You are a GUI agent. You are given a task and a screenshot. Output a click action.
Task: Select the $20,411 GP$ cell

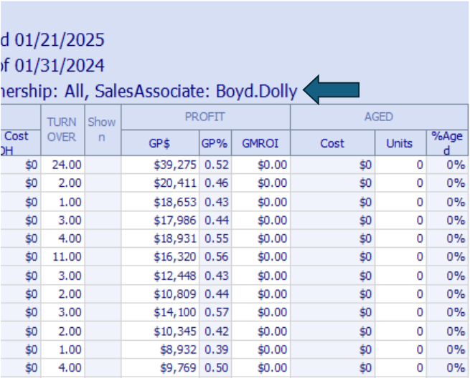pyautogui.click(x=160, y=183)
